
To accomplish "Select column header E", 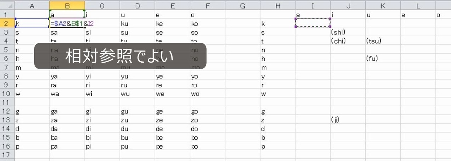I will [x=173, y=6].
